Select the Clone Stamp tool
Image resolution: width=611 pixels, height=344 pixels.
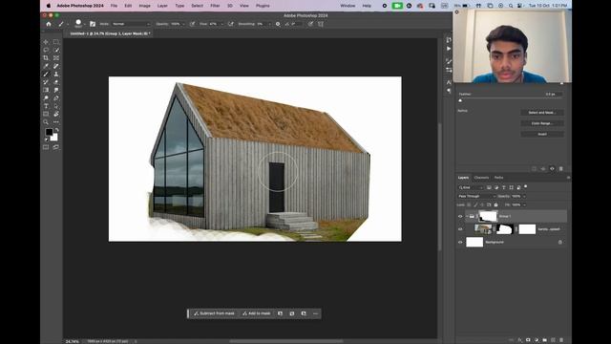tap(56, 75)
